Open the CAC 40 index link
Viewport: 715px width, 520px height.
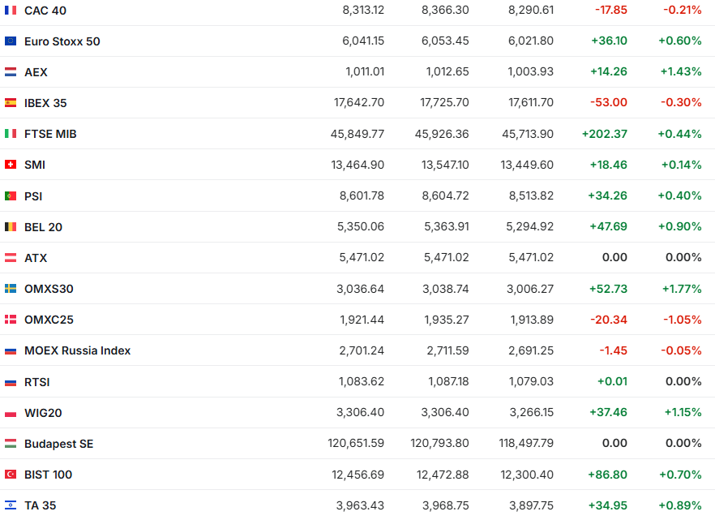point(45,11)
